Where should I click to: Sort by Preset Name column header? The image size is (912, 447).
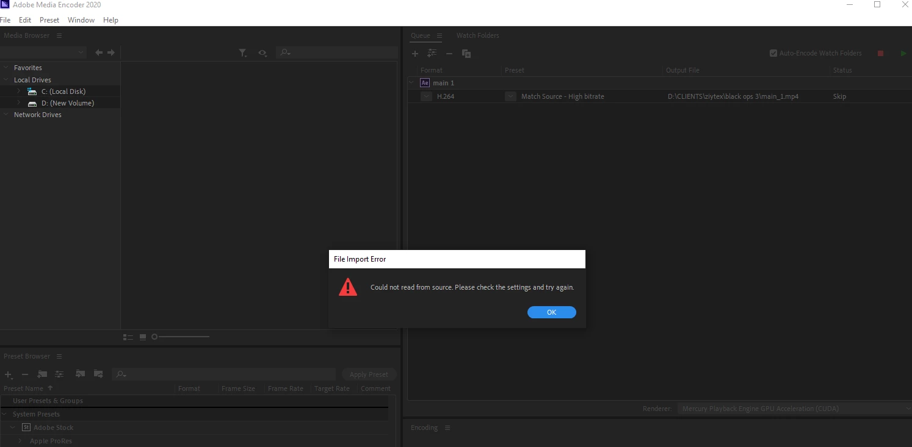24,388
